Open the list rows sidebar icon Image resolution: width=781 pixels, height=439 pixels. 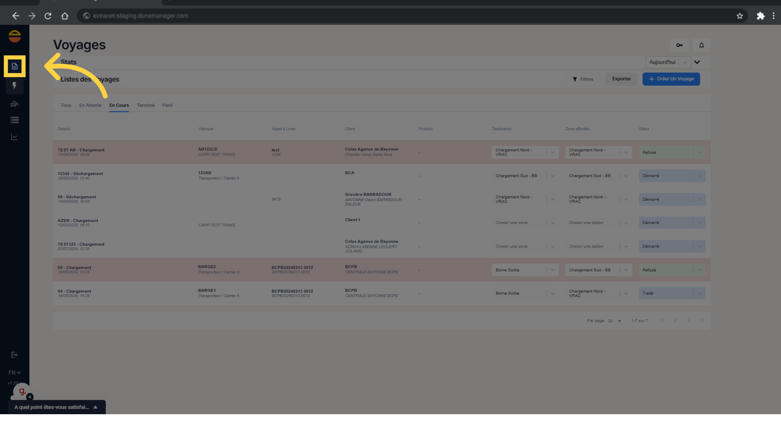click(x=15, y=120)
